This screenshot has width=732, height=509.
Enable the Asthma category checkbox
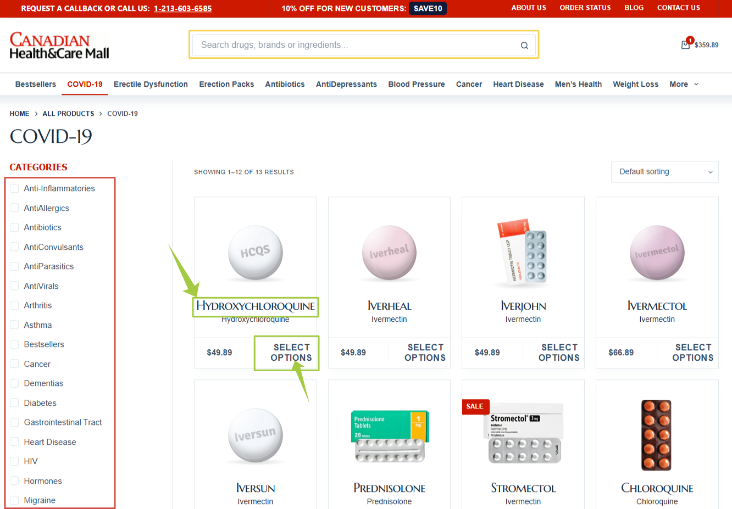pyautogui.click(x=14, y=325)
